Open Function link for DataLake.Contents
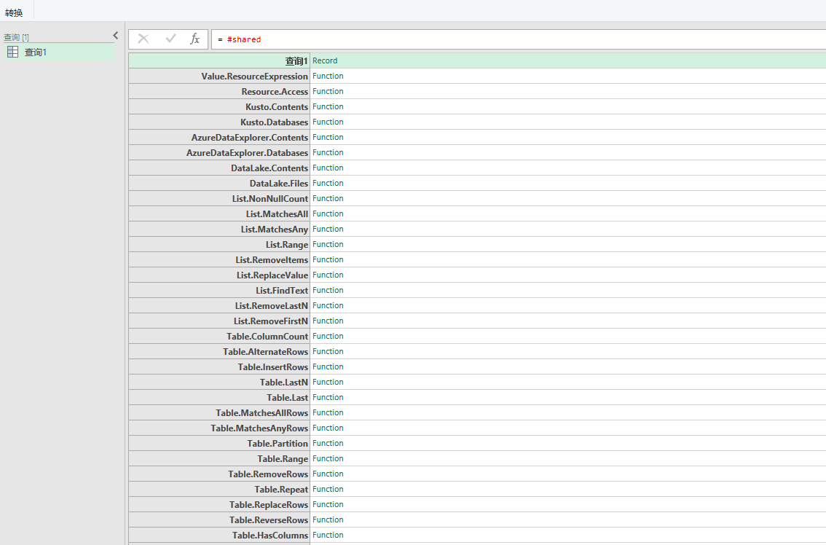 pyautogui.click(x=328, y=168)
